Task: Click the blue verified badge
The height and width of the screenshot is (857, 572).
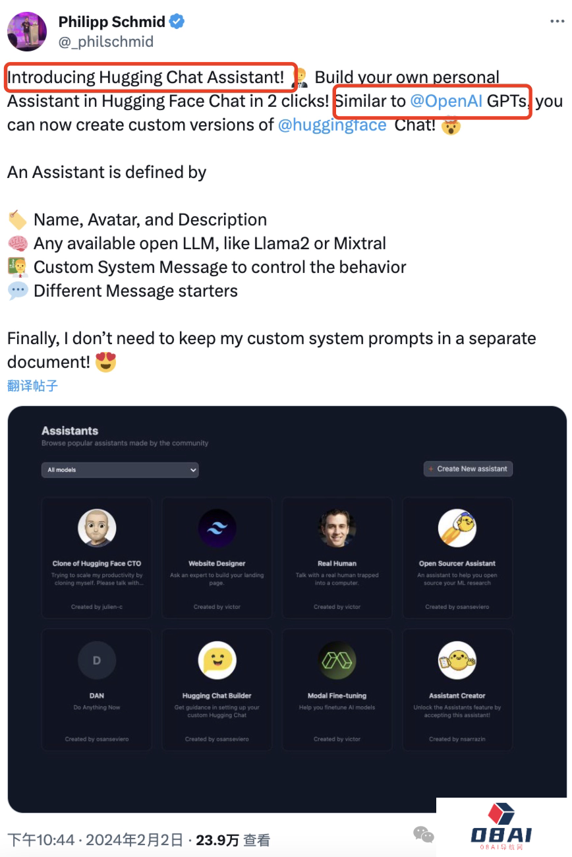Action: point(177,22)
